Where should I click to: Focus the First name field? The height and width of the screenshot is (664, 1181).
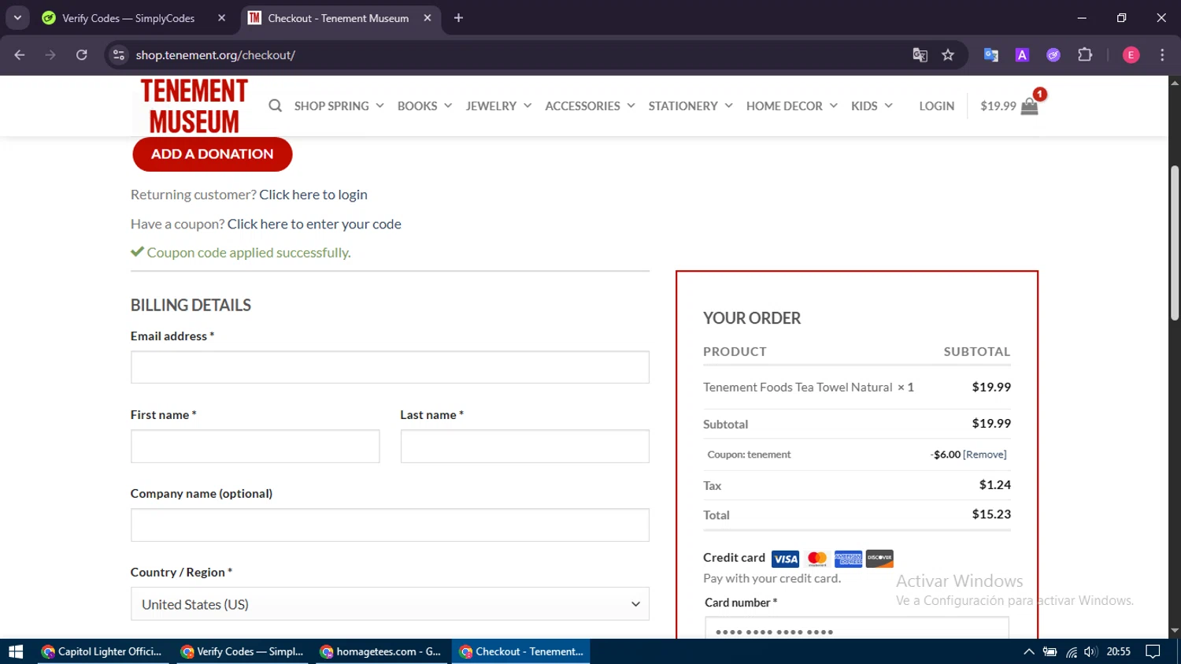(x=255, y=446)
